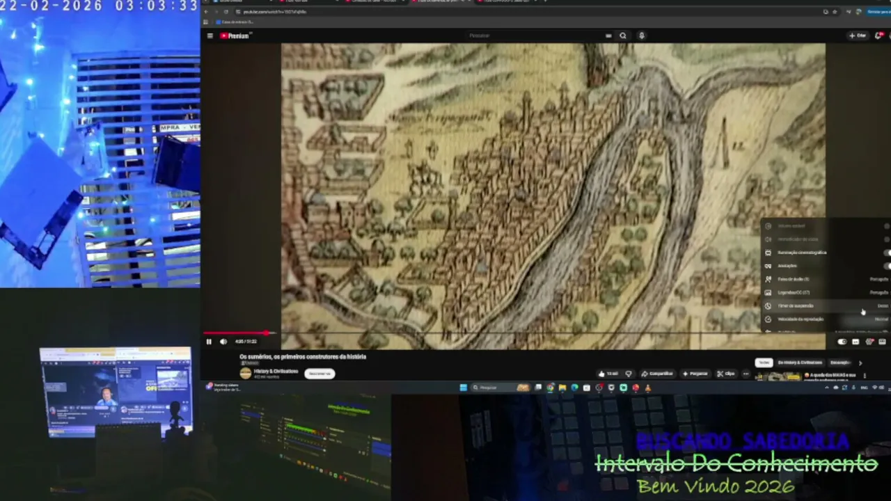This screenshot has height=501, width=891.
Task: Open the search box keyboard icon
Action: pos(608,35)
